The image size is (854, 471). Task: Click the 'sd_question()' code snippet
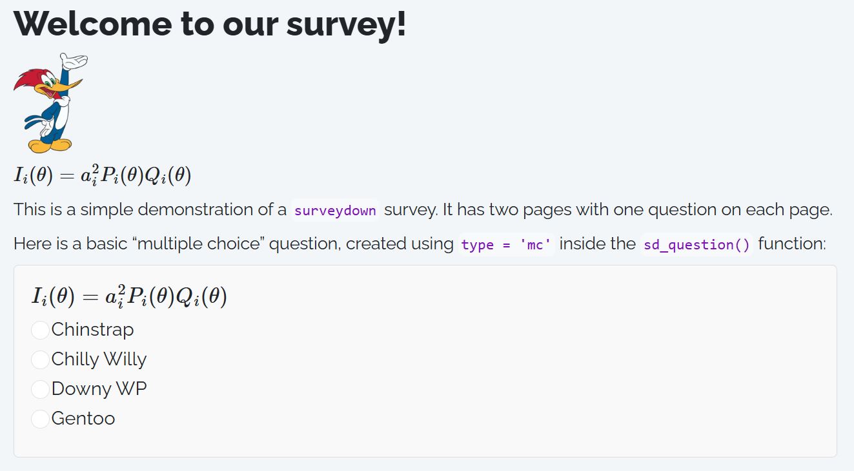tap(696, 245)
